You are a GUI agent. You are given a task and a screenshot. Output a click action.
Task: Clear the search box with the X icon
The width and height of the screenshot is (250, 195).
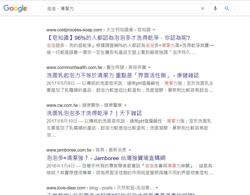click(x=203, y=8)
